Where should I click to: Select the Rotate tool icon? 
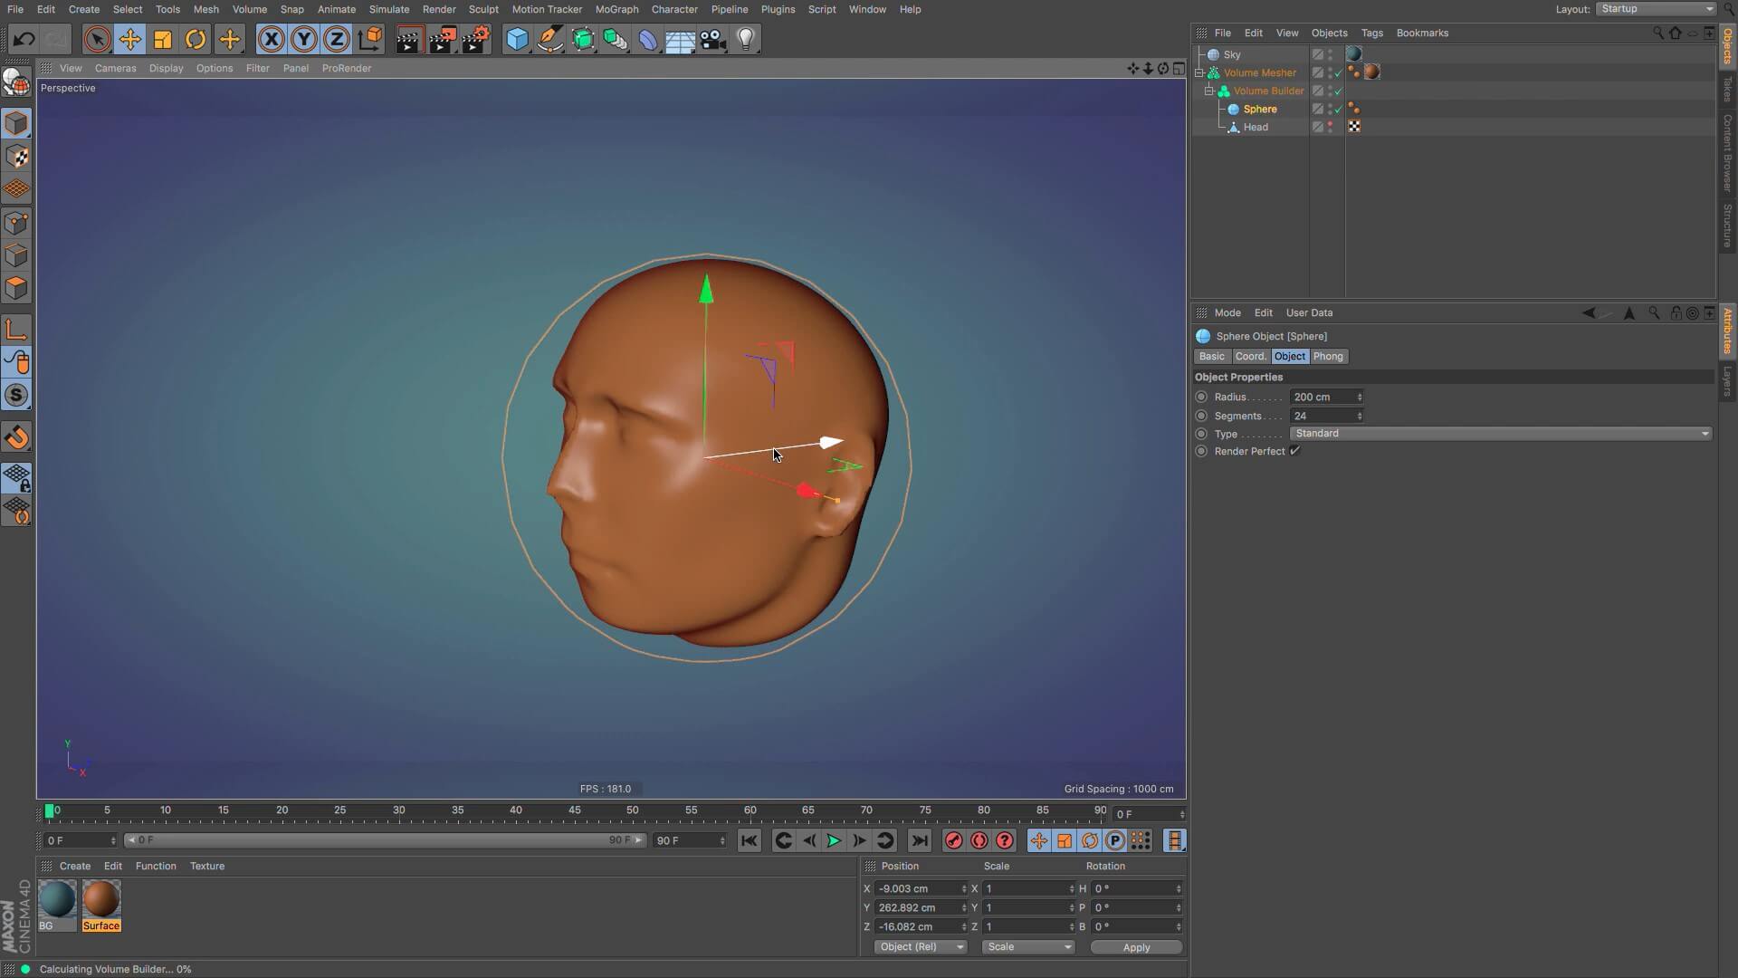tap(196, 39)
